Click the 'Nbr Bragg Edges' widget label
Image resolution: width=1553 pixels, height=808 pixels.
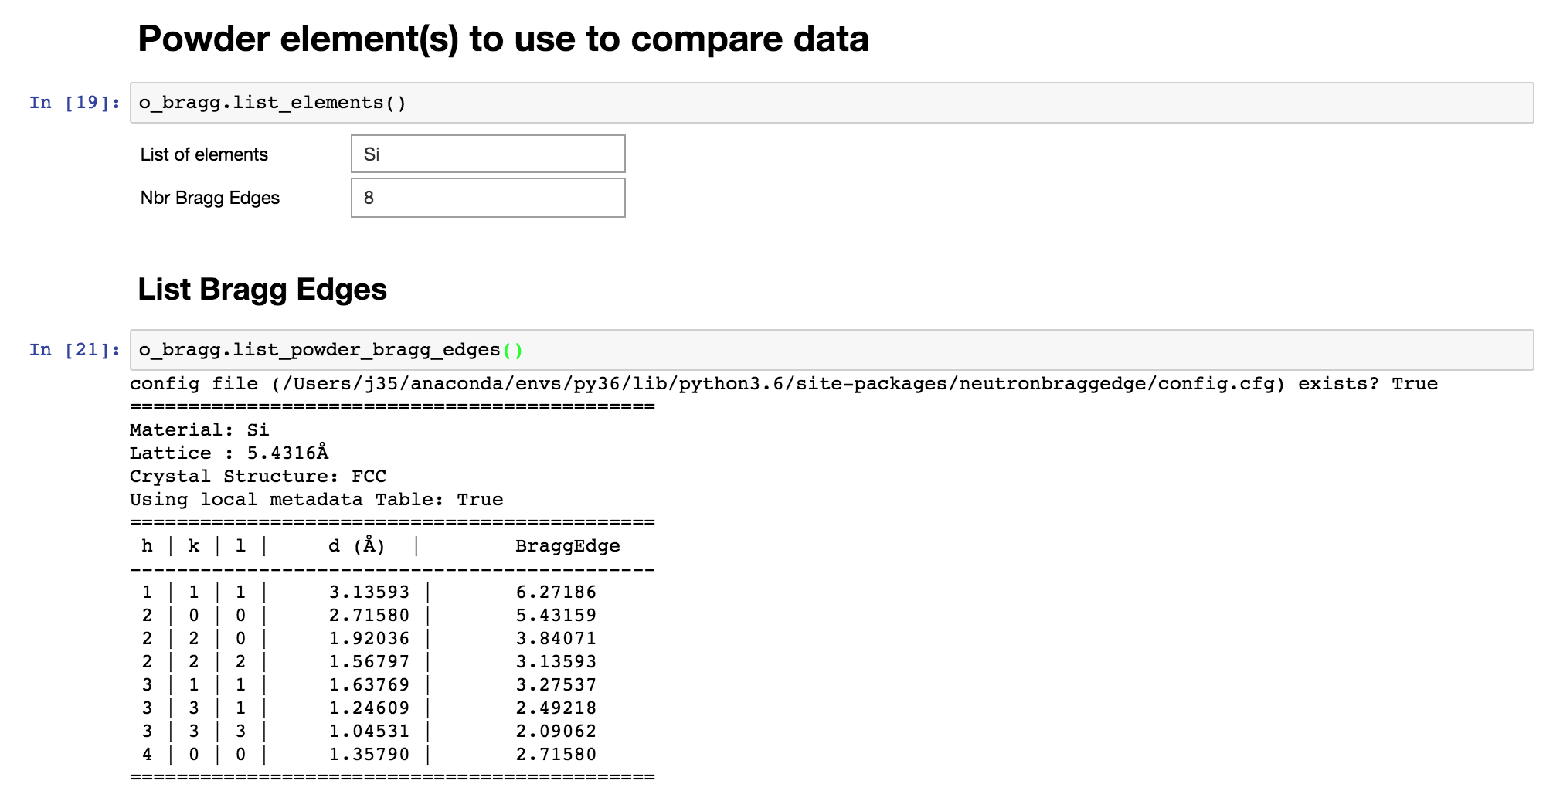tap(209, 198)
